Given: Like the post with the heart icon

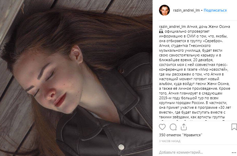Looking at the screenshot, I should coord(162,127).
